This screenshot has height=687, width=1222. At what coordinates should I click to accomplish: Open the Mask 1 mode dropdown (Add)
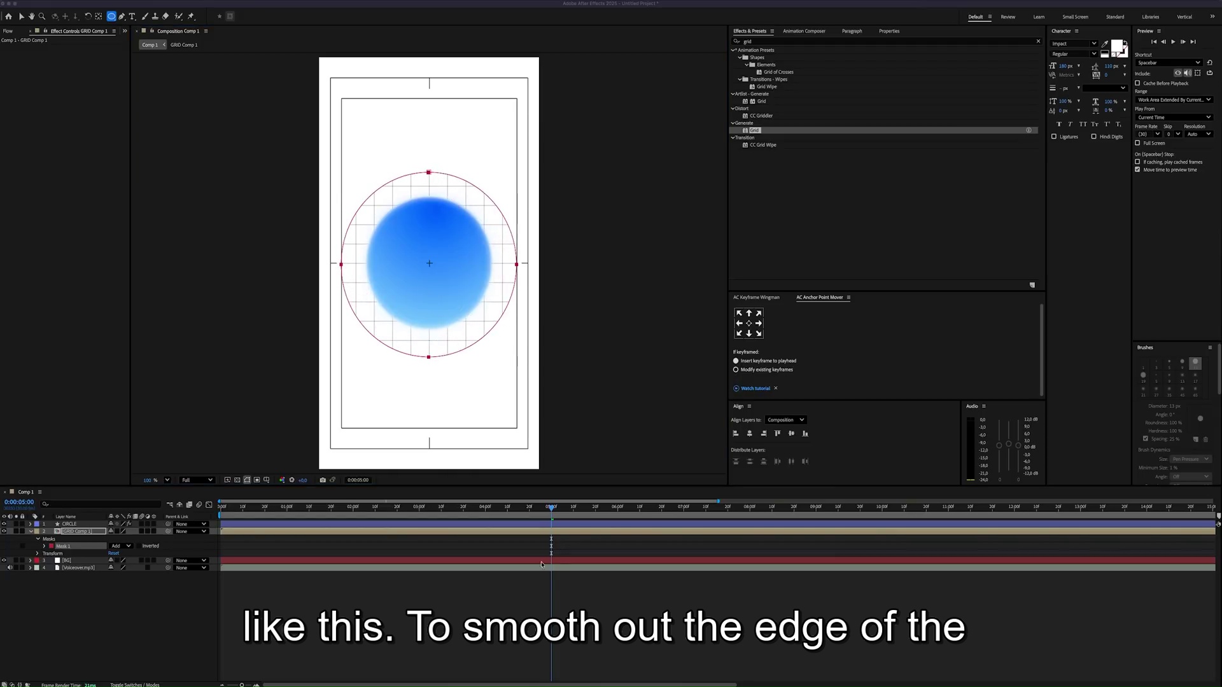121,546
